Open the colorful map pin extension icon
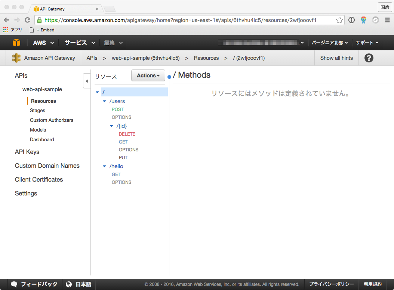This screenshot has height=290, width=394. pyautogui.click(x=363, y=20)
